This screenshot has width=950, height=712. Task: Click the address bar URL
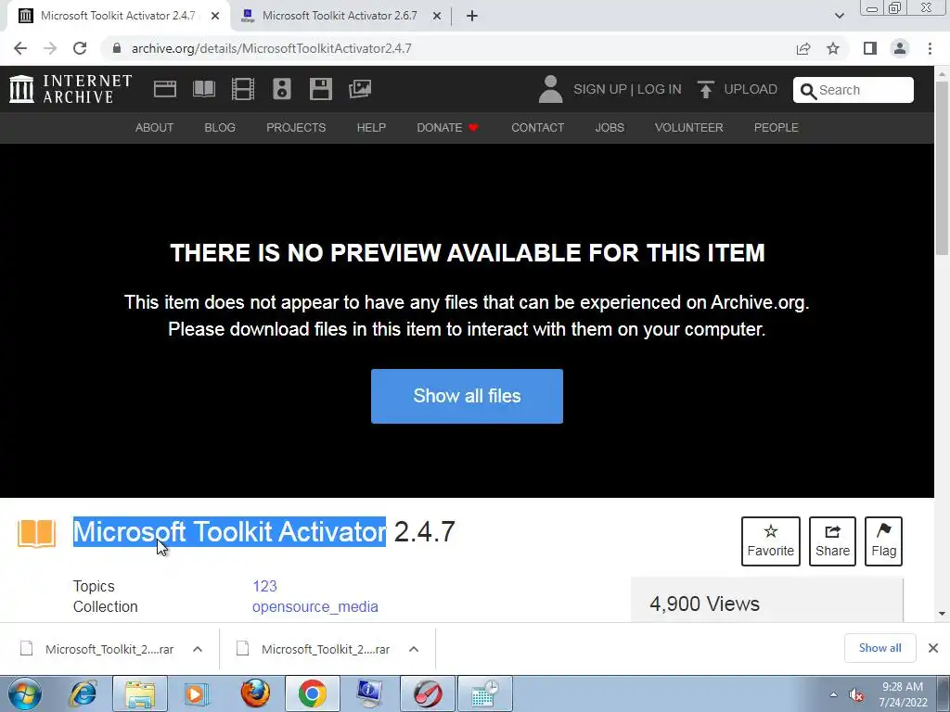(x=272, y=48)
